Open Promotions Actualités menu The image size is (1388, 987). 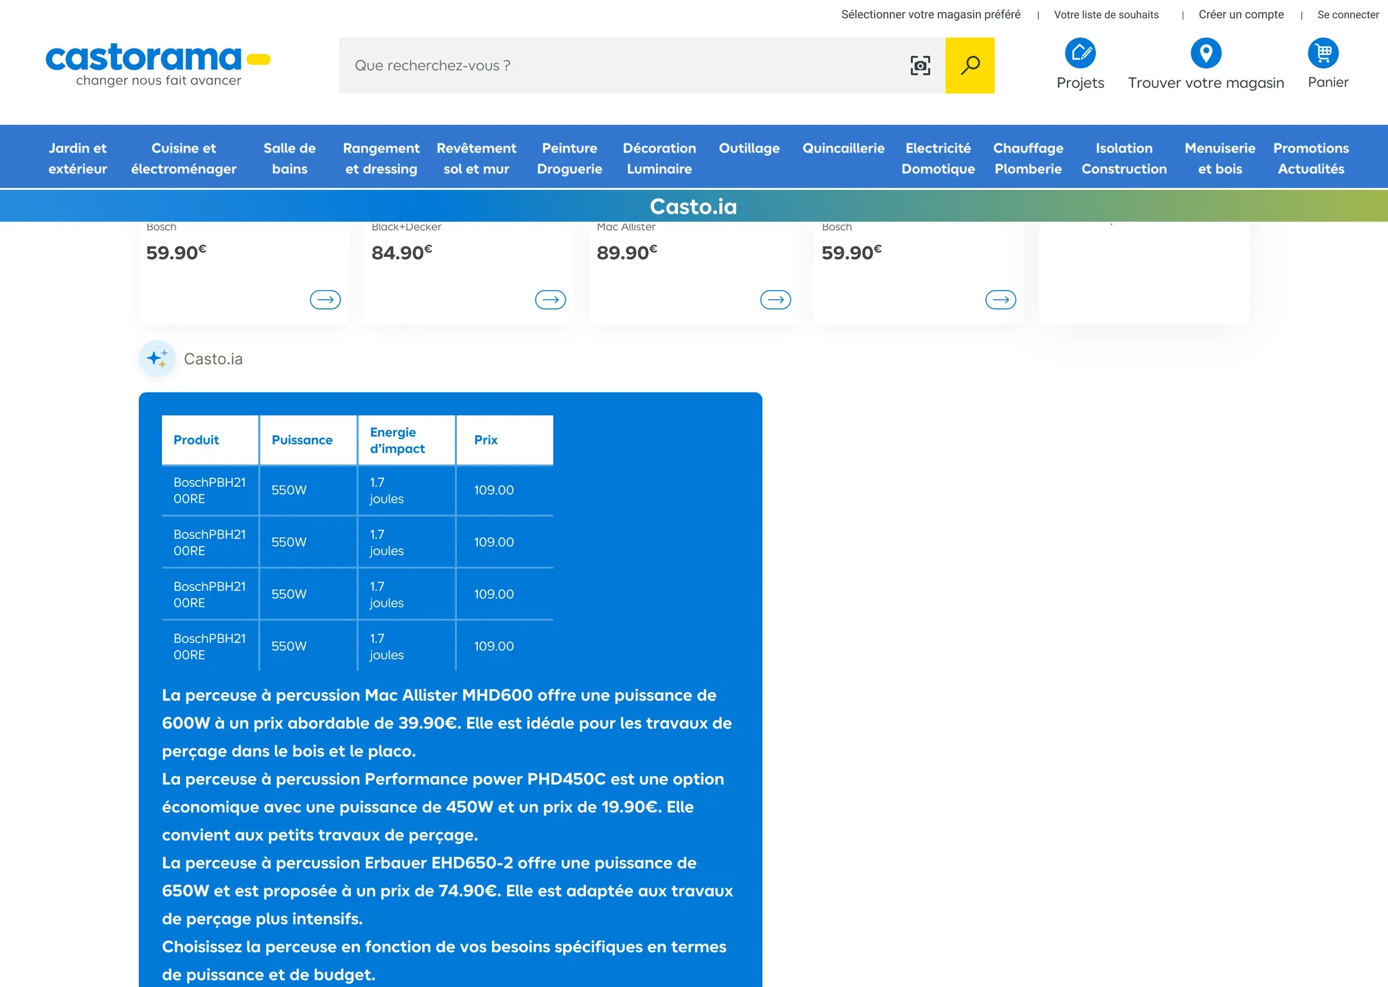click(x=1312, y=158)
